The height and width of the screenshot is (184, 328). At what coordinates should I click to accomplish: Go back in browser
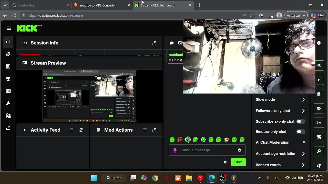click(x=5, y=15)
